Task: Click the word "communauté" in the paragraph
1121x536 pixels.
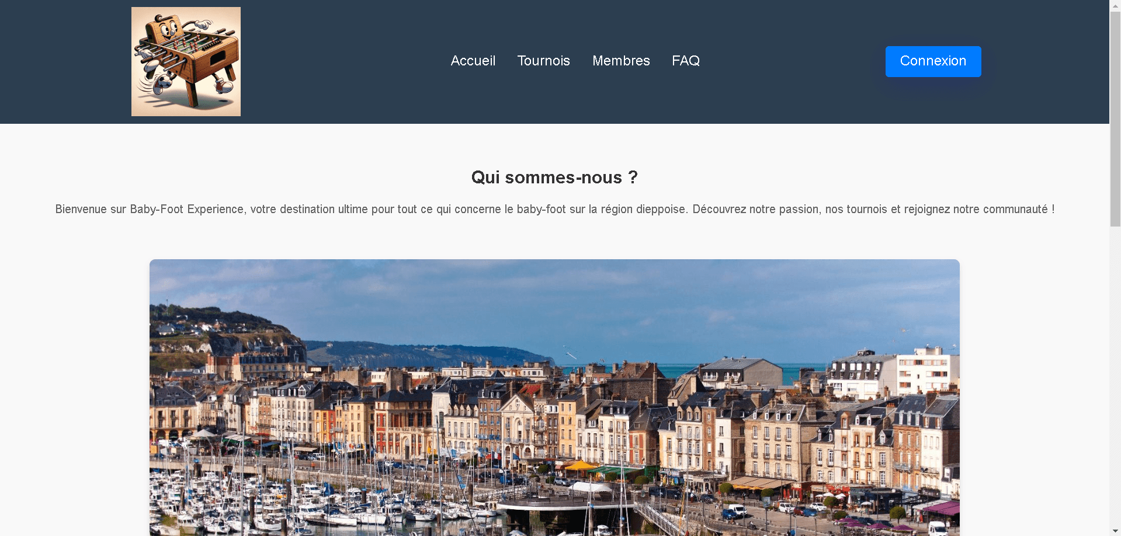Action: [1015, 209]
